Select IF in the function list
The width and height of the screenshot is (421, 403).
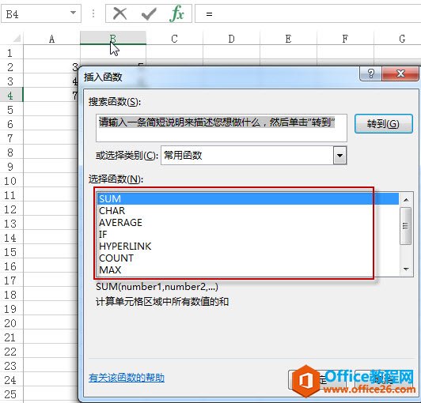click(x=248, y=235)
